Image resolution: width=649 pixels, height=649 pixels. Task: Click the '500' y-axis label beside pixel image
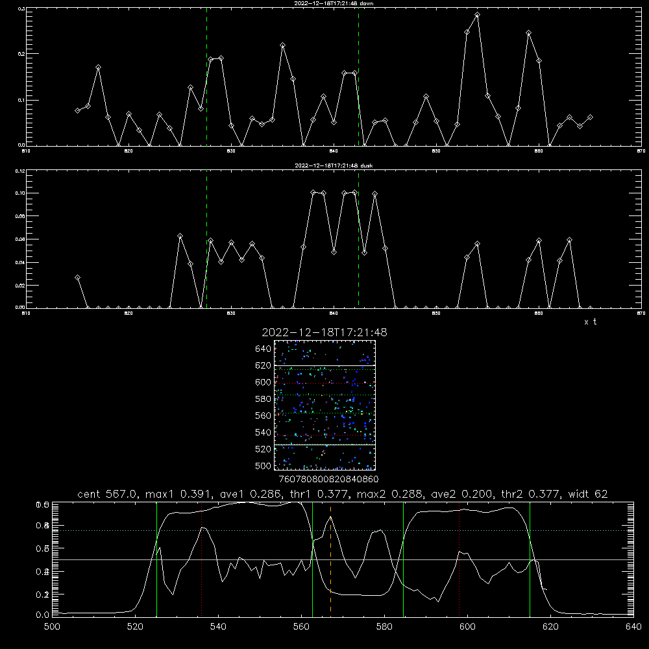(x=263, y=466)
